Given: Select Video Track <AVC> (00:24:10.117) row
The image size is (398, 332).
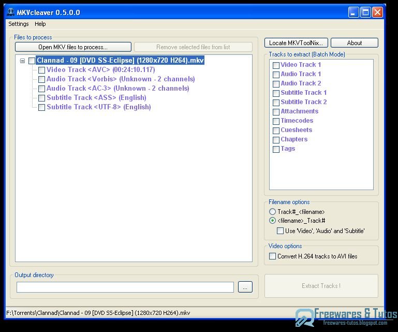Looking at the screenshot, I should coord(101,69).
